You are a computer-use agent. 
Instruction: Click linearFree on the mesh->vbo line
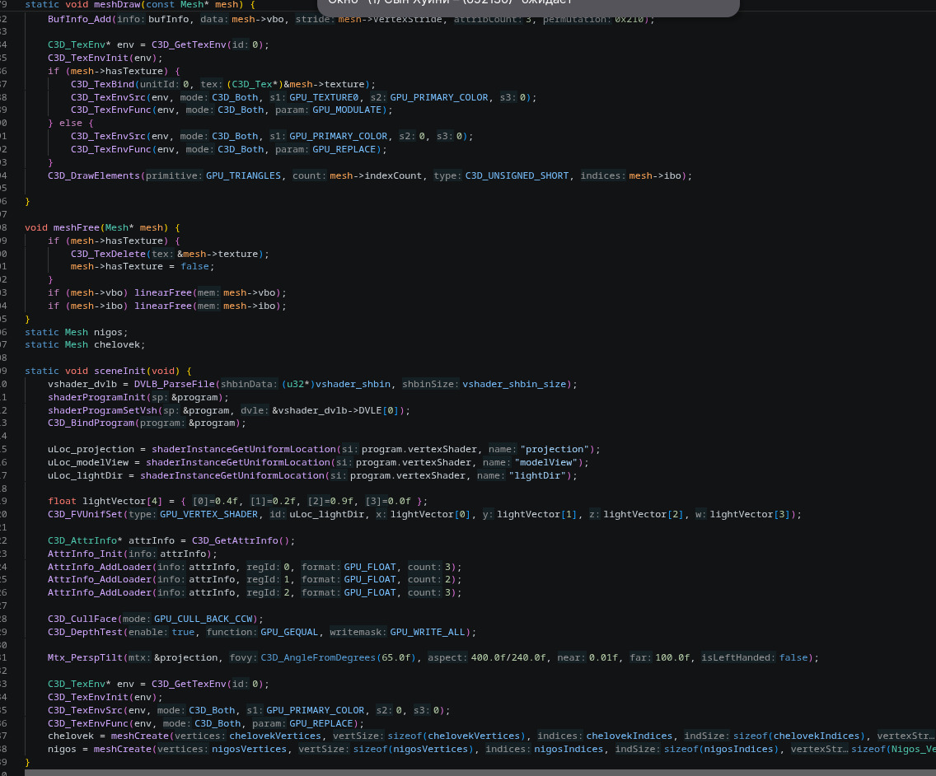163,292
